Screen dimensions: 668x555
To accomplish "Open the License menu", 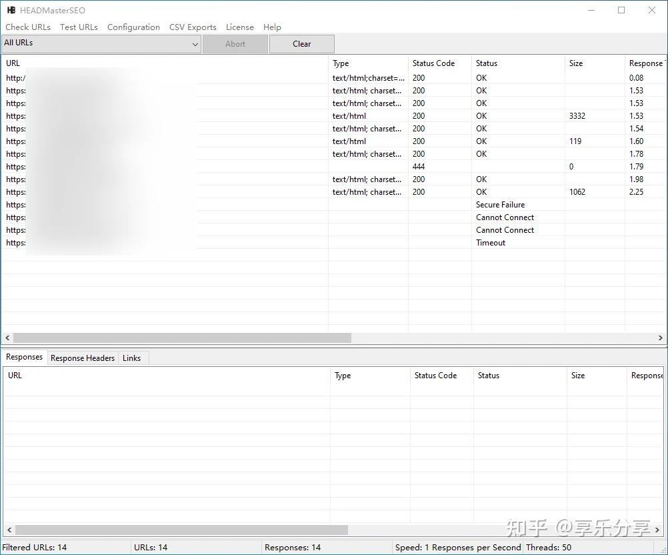I will click(x=239, y=27).
